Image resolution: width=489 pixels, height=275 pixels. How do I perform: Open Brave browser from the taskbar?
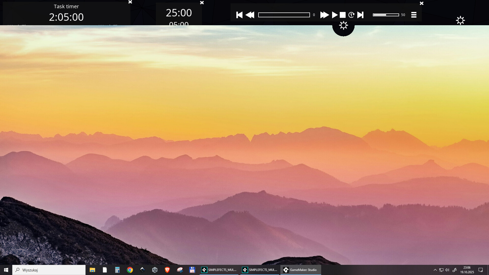pyautogui.click(x=167, y=270)
